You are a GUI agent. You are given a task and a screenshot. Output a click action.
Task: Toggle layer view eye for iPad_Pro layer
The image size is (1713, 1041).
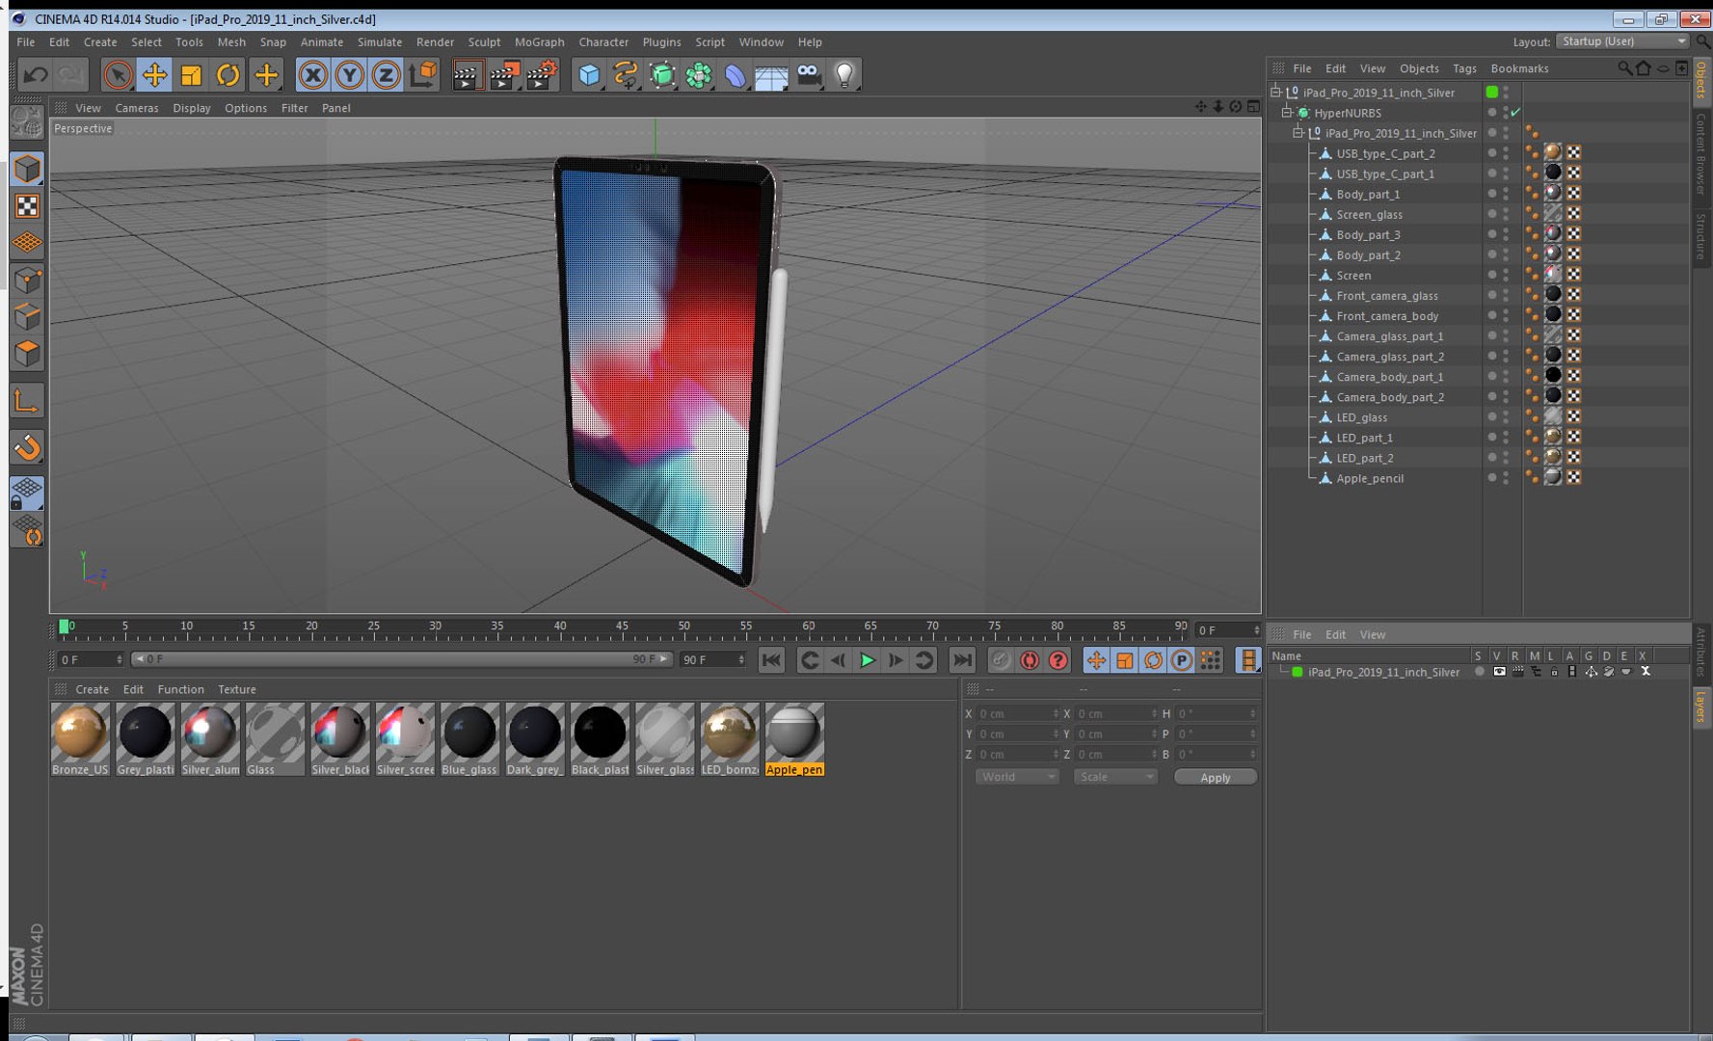point(1498,672)
